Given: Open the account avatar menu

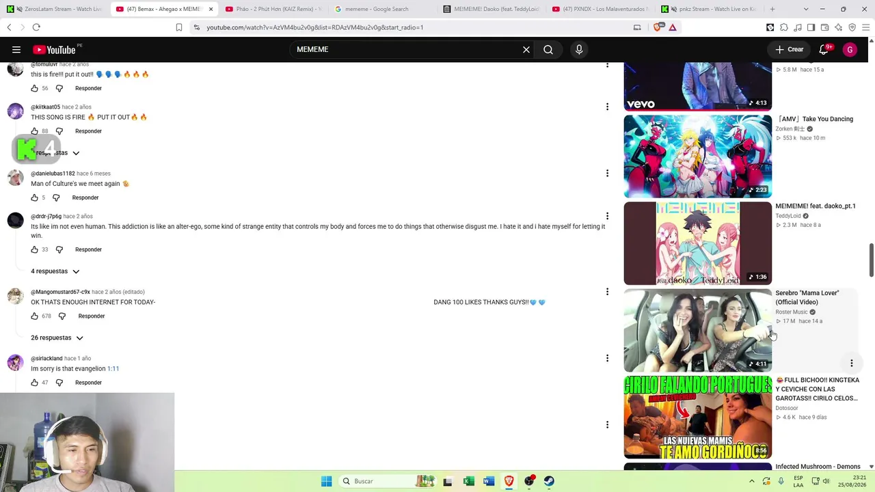Looking at the screenshot, I should pyautogui.click(x=850, y=49).
